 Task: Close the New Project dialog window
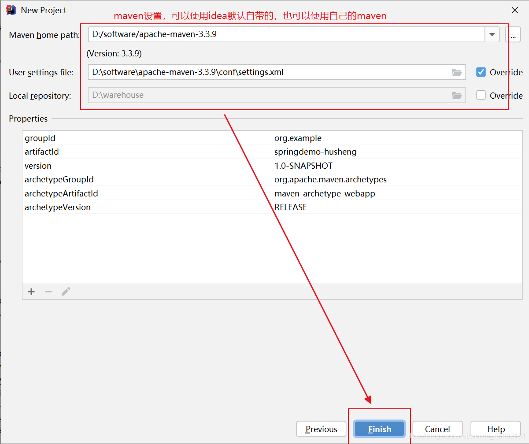click(x=514, y=10)
